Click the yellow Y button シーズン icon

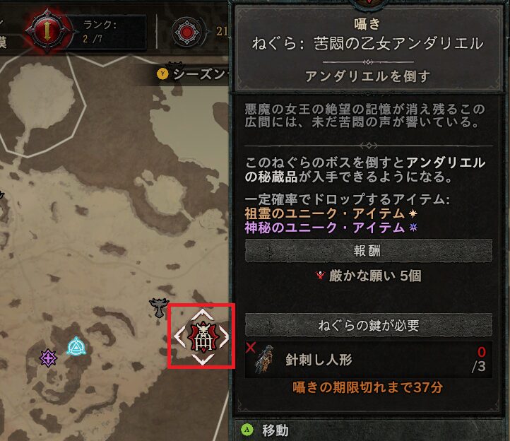(x=162, y=74)
